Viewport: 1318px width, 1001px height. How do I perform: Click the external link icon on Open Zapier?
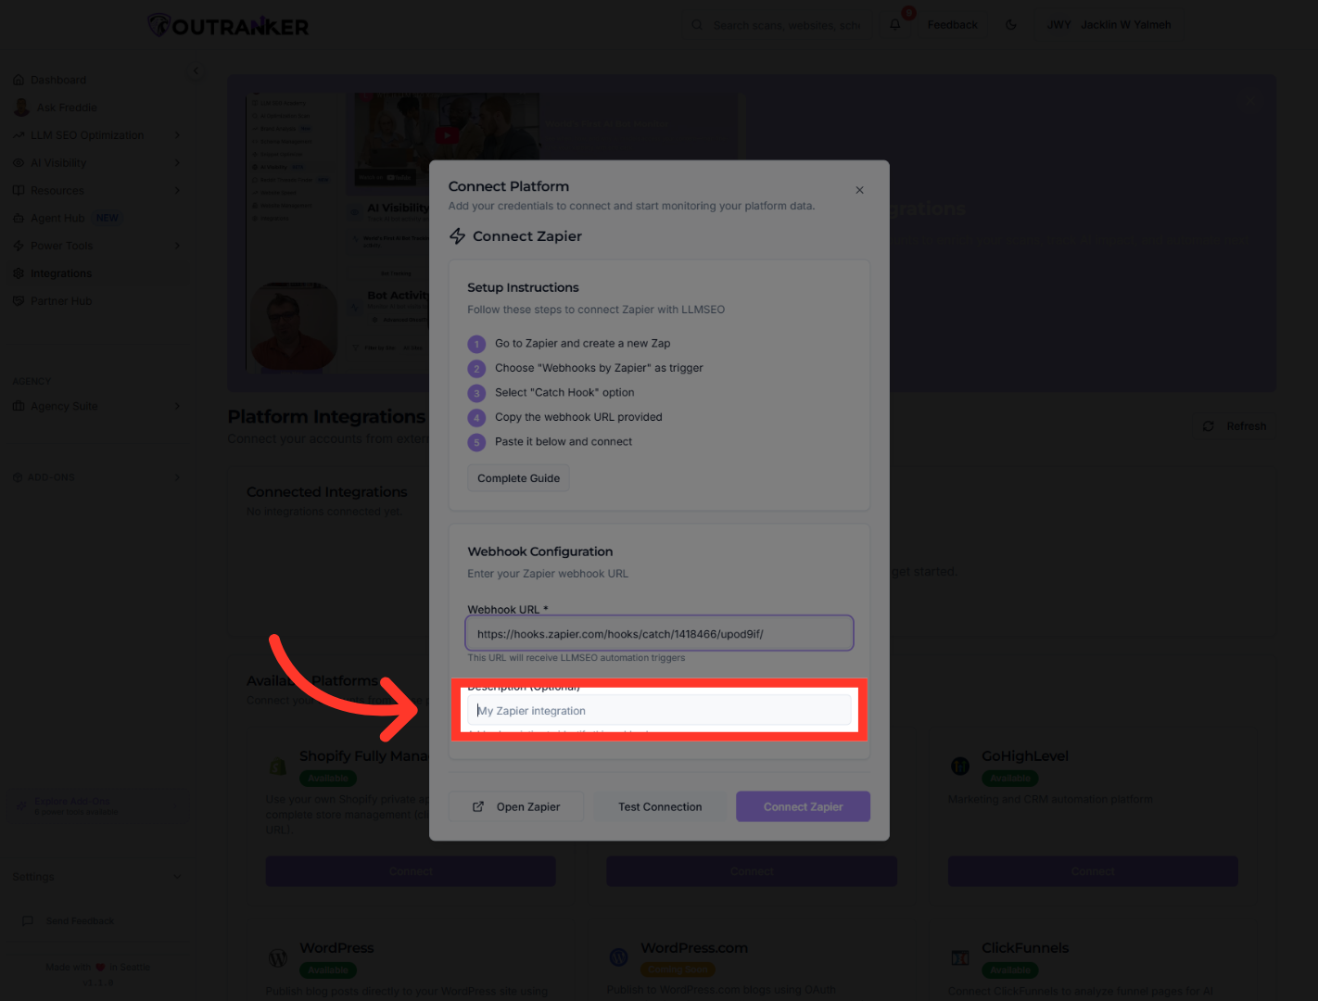click(x=478, y=806)
